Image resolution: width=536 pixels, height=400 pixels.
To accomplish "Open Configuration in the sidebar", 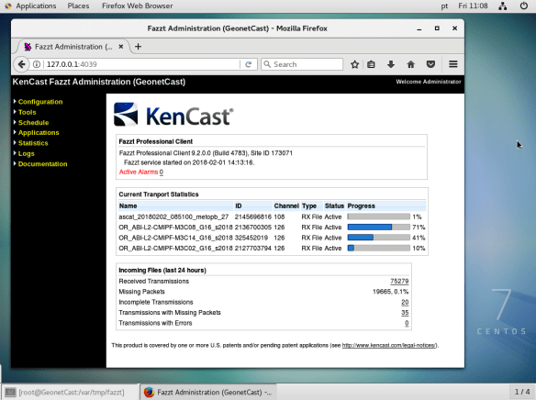I will (x=40, y=102).
